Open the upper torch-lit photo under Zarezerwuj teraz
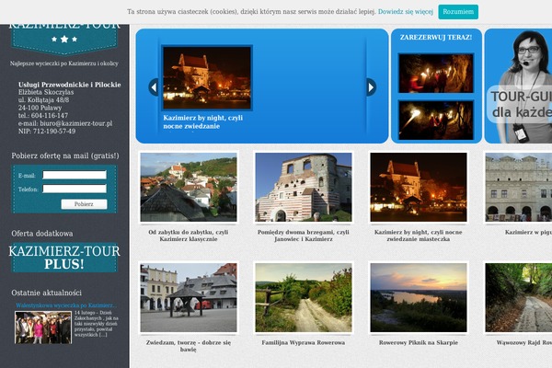The height and width of the screenshot is (368, 552). pos(436,74)
